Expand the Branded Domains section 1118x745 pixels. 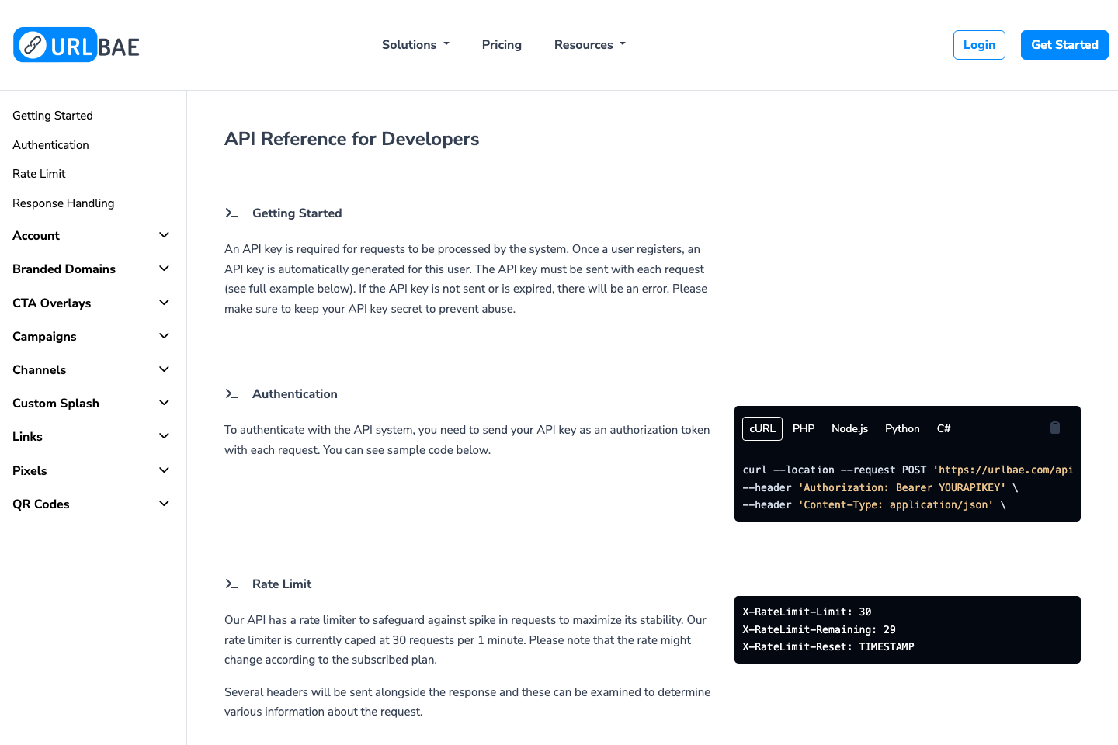(91, 269)
